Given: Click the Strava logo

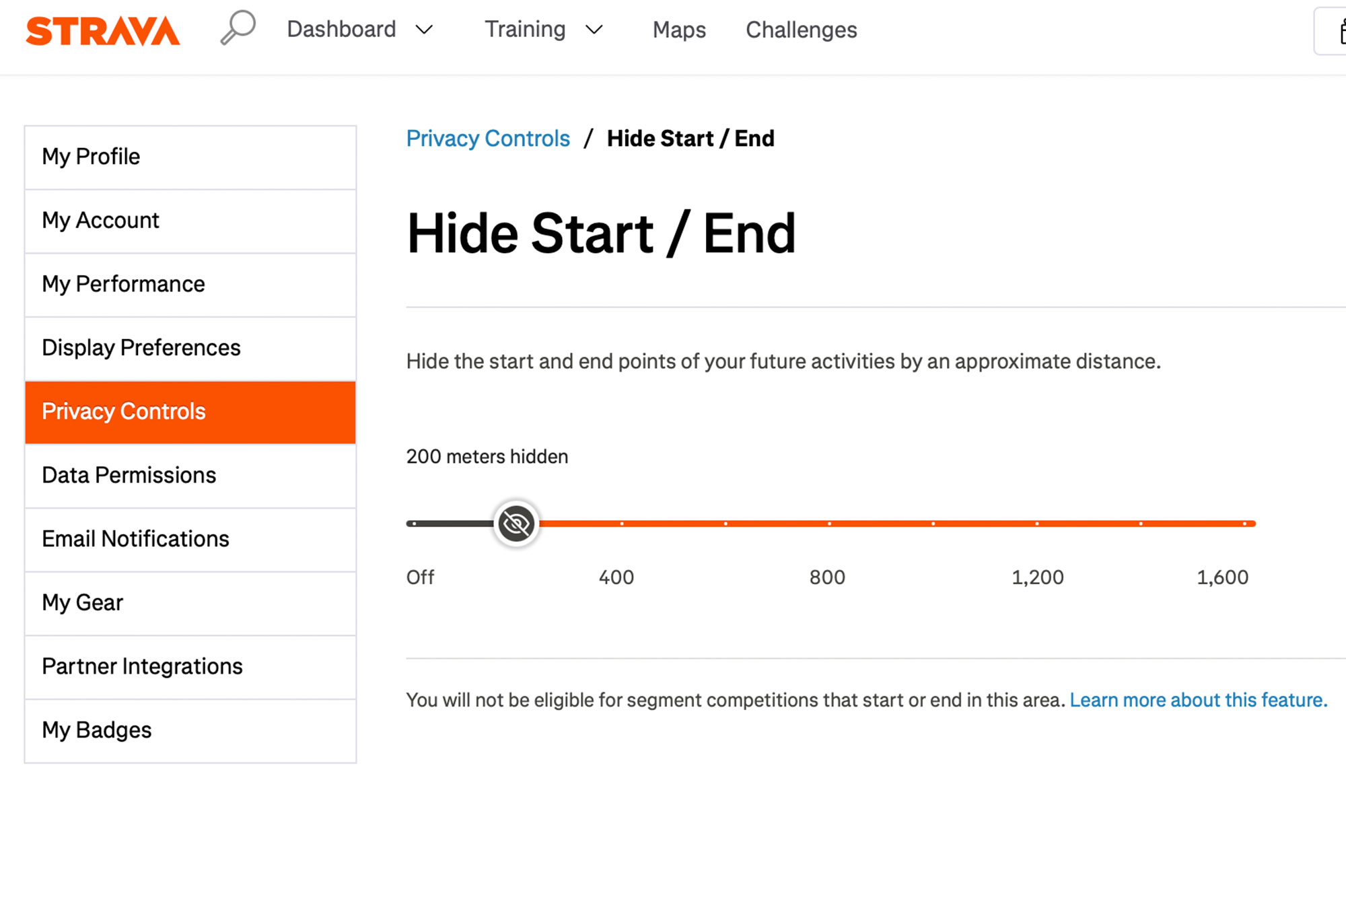Looking at the screenshot, I should pos(102,30).
